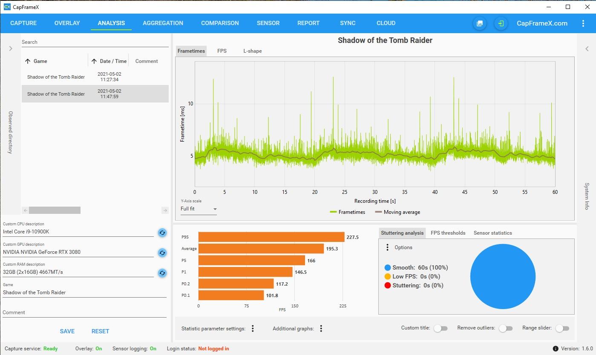Sort records by Game column arrow
This screenshot has width=596, height=355.
tap(28, 61)
